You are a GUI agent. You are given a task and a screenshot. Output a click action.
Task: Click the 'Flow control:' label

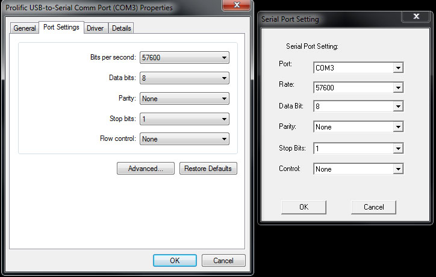(x=118, y=138)
